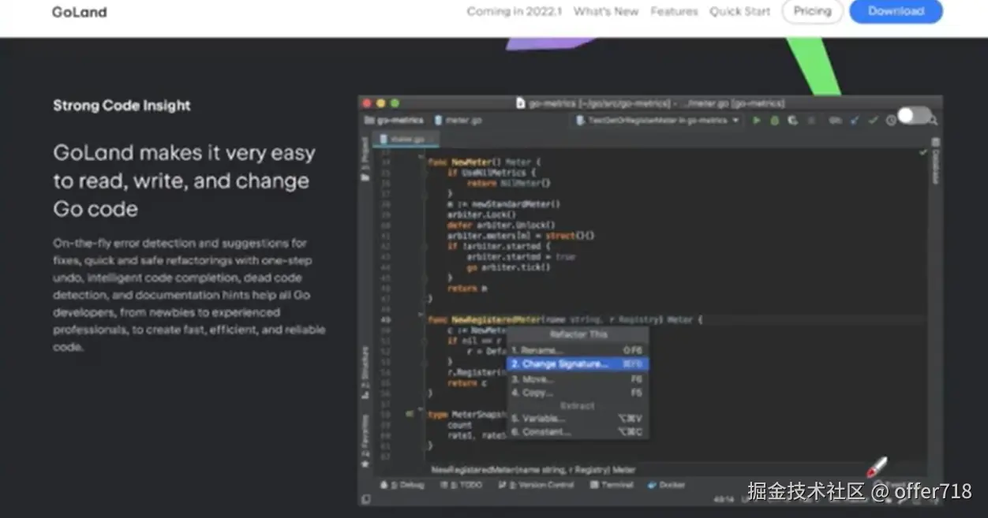Toggle the white switch over the IDE screenshot

click(914, 116)
